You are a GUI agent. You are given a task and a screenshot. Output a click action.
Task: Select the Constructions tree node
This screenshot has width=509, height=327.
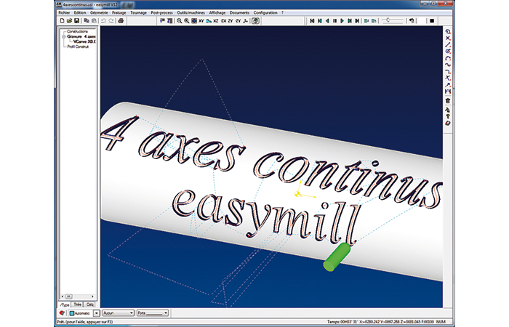[x=77, y=31]
